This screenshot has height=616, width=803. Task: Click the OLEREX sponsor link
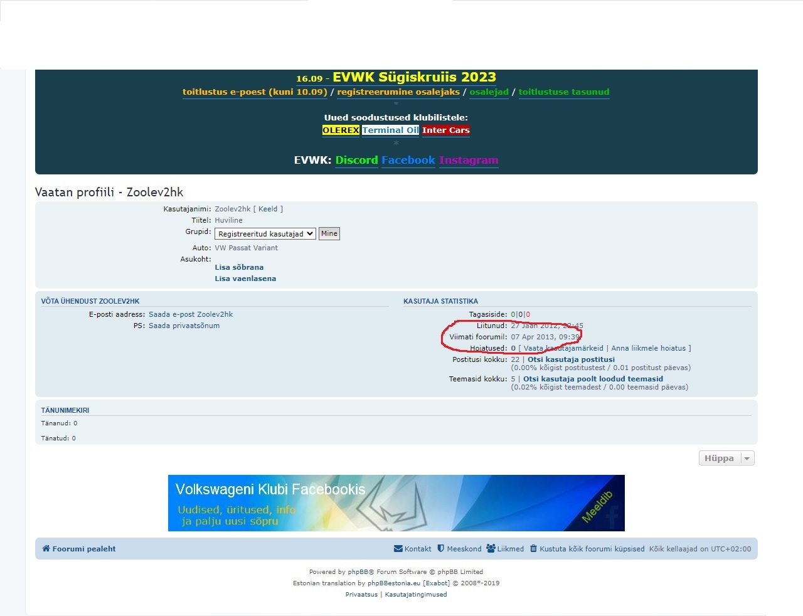point(341,130)
